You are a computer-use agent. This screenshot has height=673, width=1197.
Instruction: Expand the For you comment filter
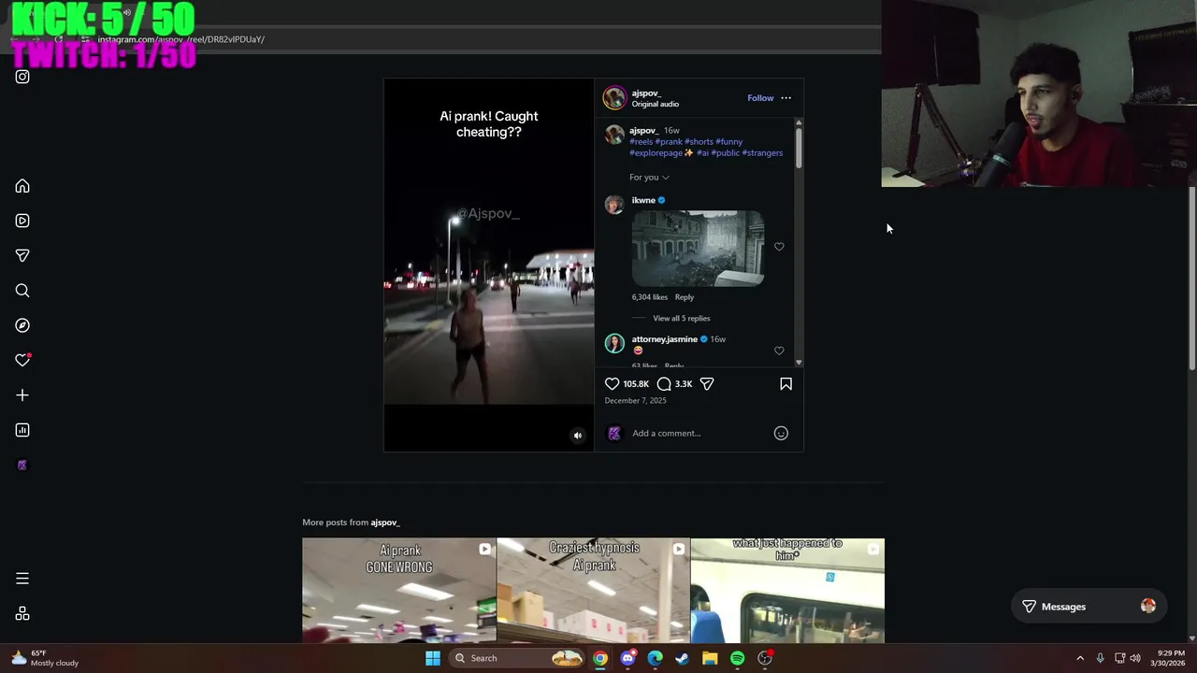click(x=649, y=177)
